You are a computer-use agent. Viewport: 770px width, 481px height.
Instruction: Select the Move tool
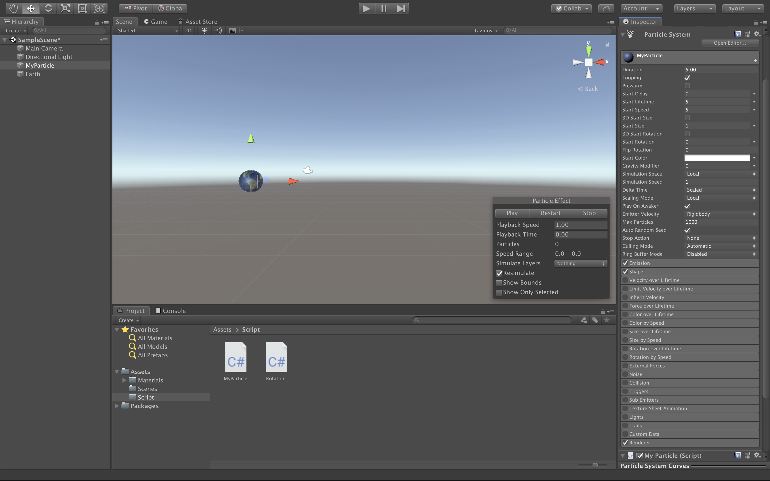click(30, 8)
